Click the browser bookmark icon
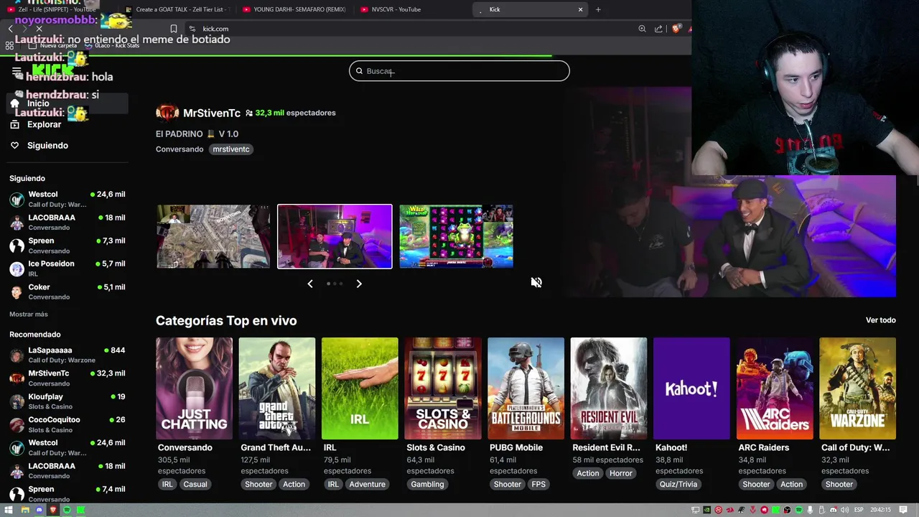Viewport: 919px width, 517px height. [x=173, y=29]
